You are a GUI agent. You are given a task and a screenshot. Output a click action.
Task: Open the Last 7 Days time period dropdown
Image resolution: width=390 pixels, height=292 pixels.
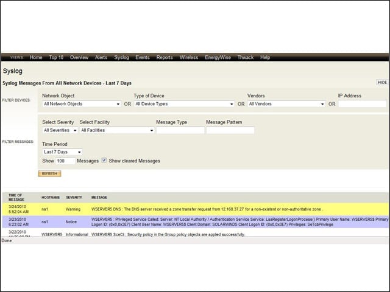[62, 151]
